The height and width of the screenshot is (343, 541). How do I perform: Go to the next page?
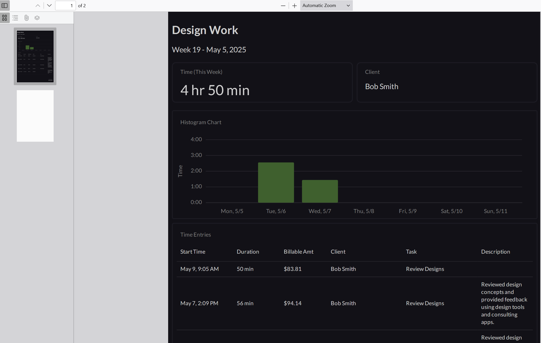pos(49,5)
